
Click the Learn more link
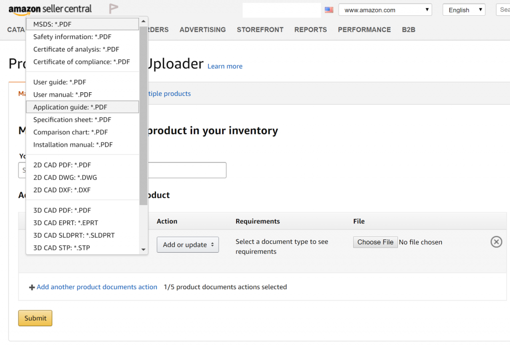225,66
